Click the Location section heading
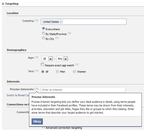The height and width of the screenshot is (131, 146). pos(13,13)
